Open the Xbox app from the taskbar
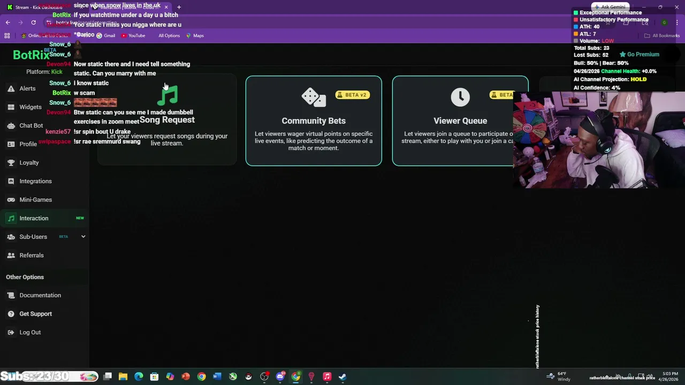This screenshot has height=385, width=685. (x=233, y=376)
